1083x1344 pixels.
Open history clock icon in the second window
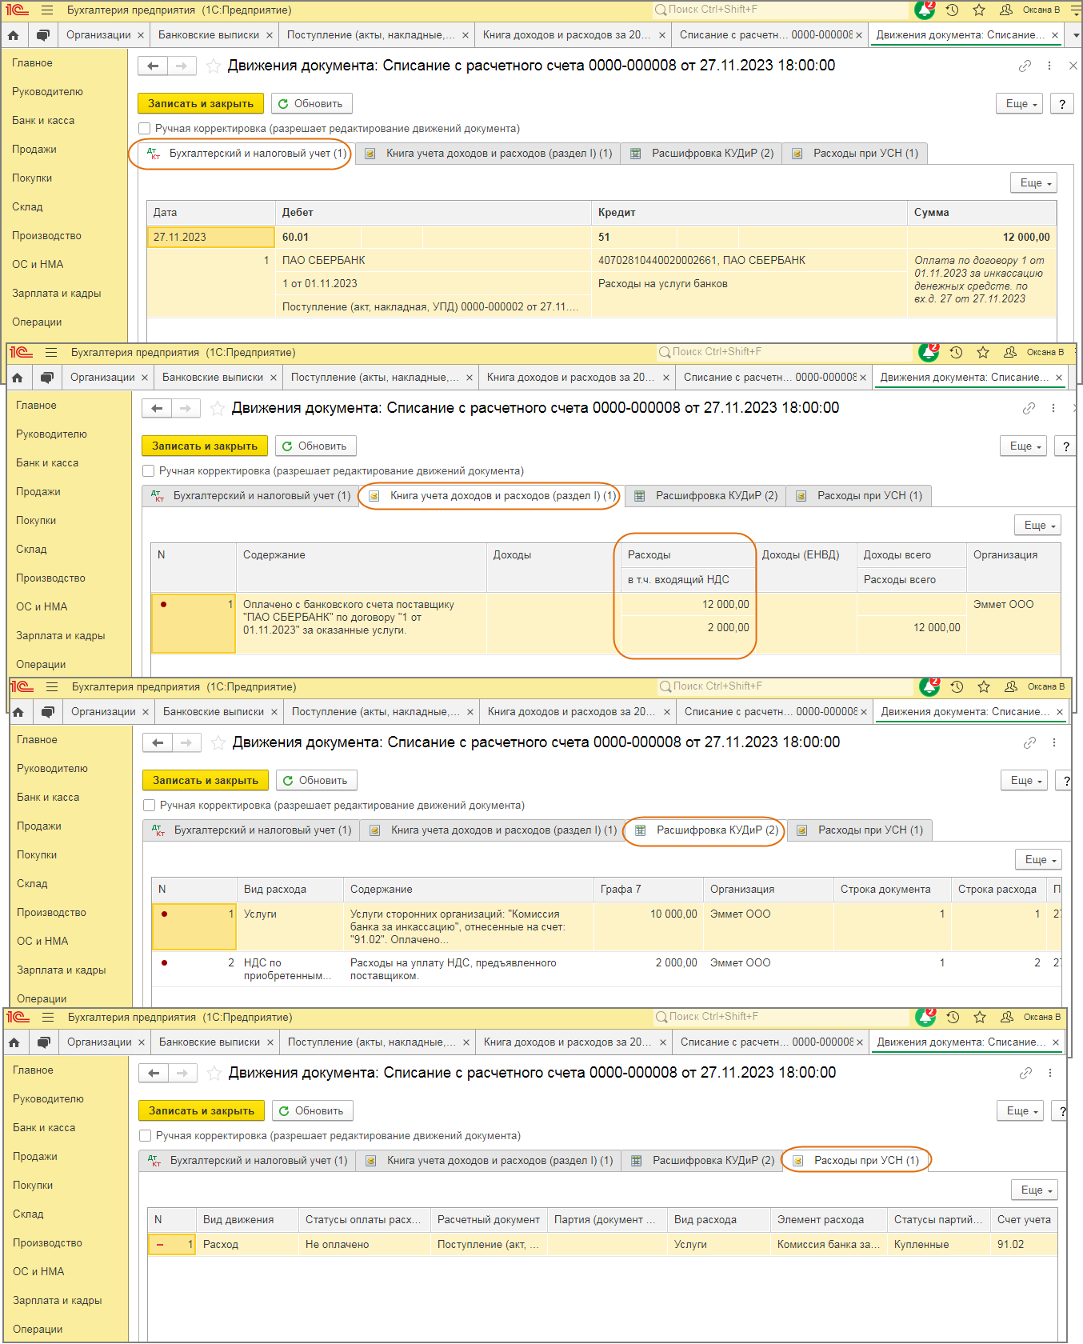[x=956, y=353]
